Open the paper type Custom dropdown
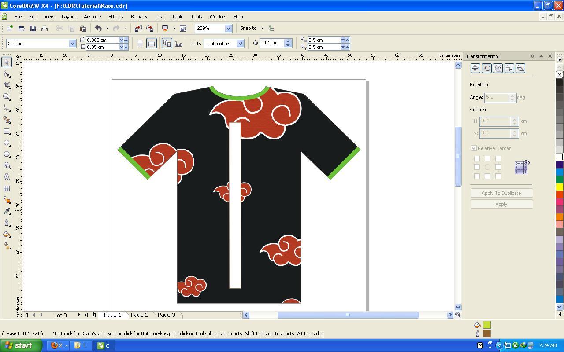This screenshot has height=352, width=564. [72, 44]
